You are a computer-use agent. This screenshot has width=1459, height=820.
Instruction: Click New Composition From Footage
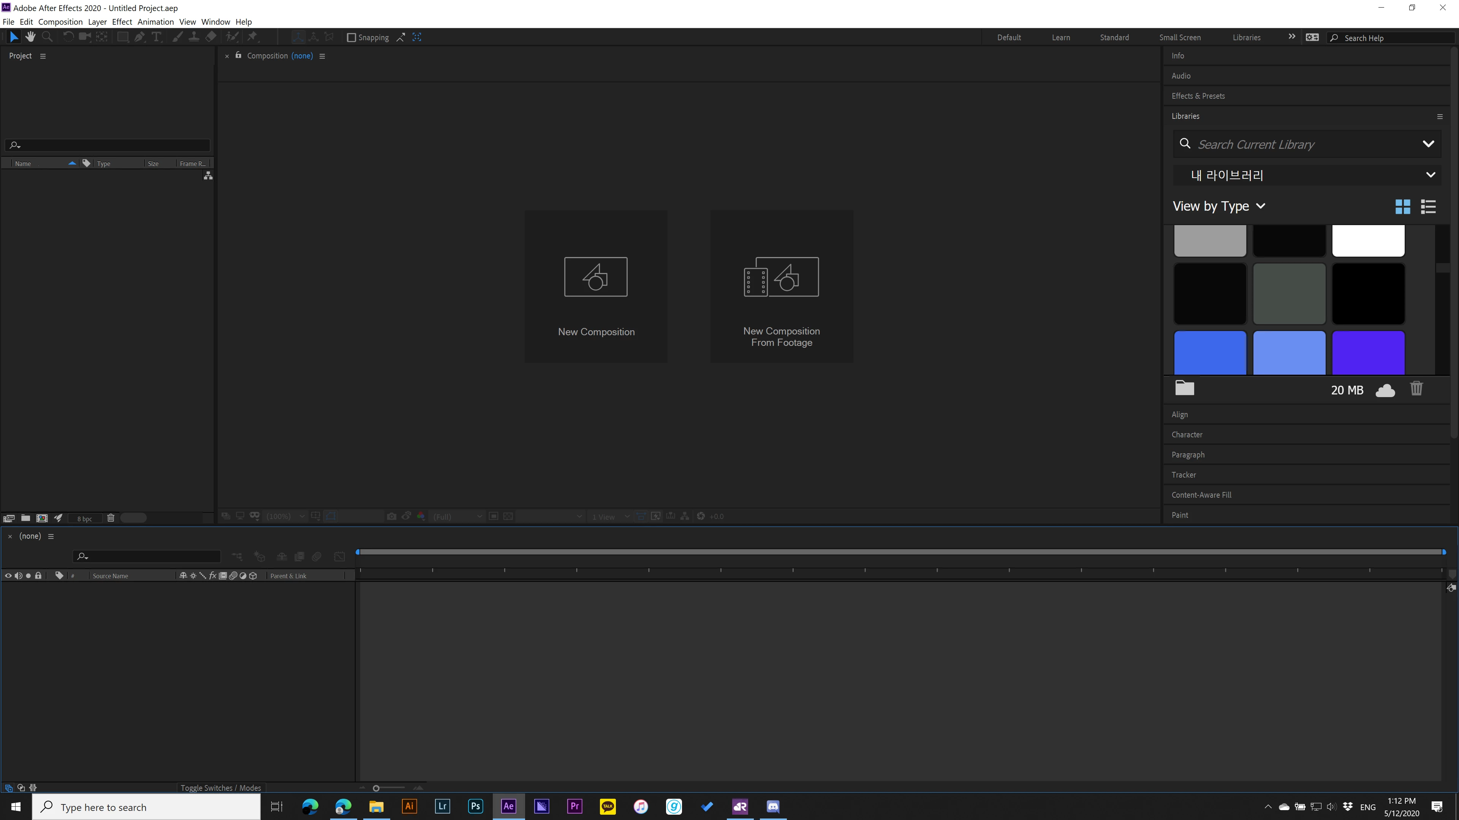coord(781,286)
